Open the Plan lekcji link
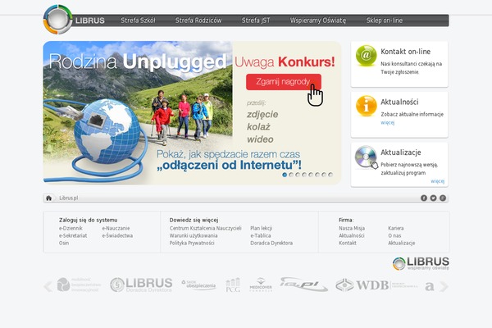 pos(261,228)
